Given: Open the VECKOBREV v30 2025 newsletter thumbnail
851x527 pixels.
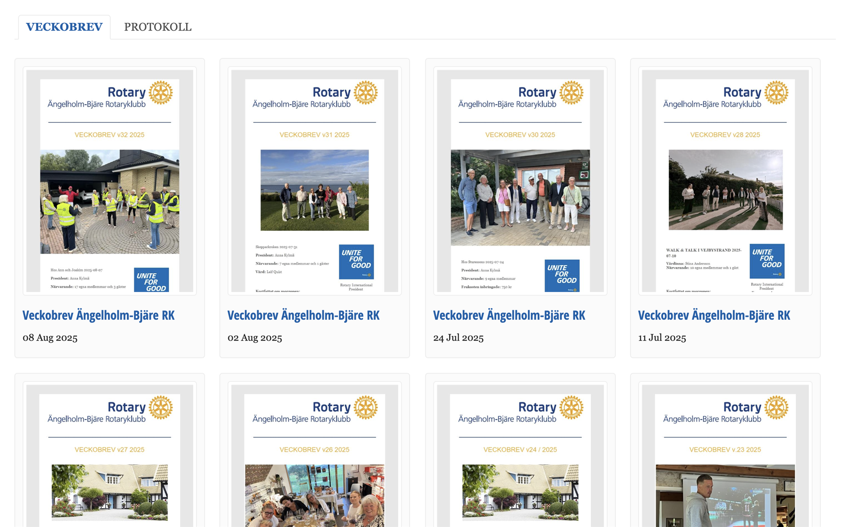Looking at the screenshot, I should click(x=520, y=181).
